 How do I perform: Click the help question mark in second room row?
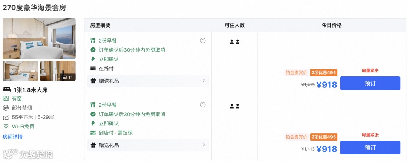pyautogui.click(x=203, y=105)
